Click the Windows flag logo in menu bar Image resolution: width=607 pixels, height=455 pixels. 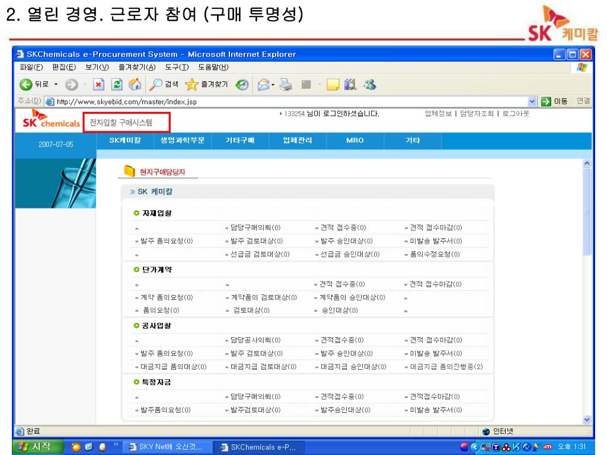582,68
